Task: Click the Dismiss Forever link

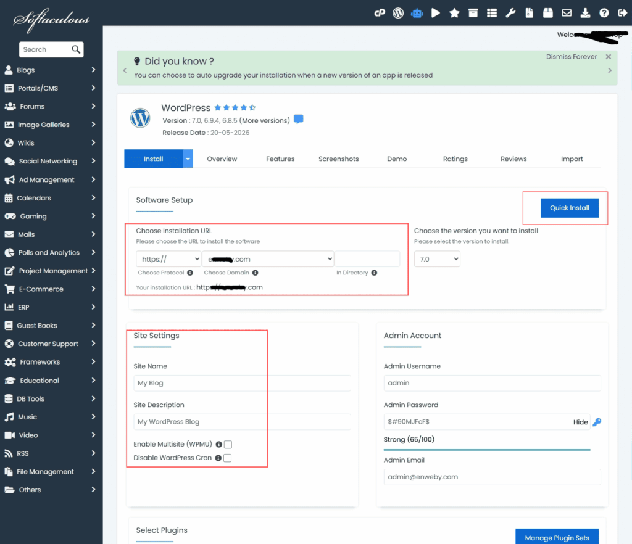Action: tap(572, 57)
